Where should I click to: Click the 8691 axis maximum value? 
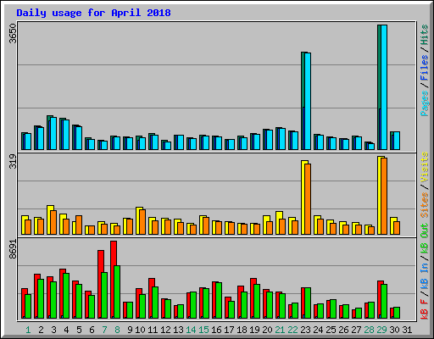point(13,249)
